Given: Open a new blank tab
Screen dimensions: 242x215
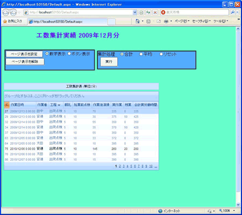Looking at the screenshot, I should click(111, 22).
